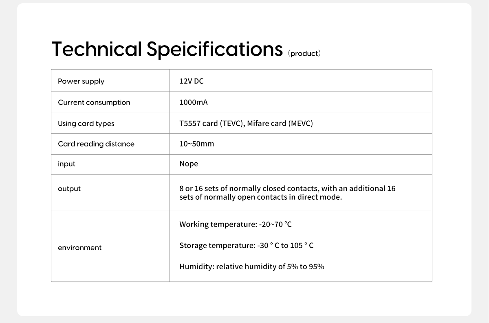Click the environment row label

(80, 248)
